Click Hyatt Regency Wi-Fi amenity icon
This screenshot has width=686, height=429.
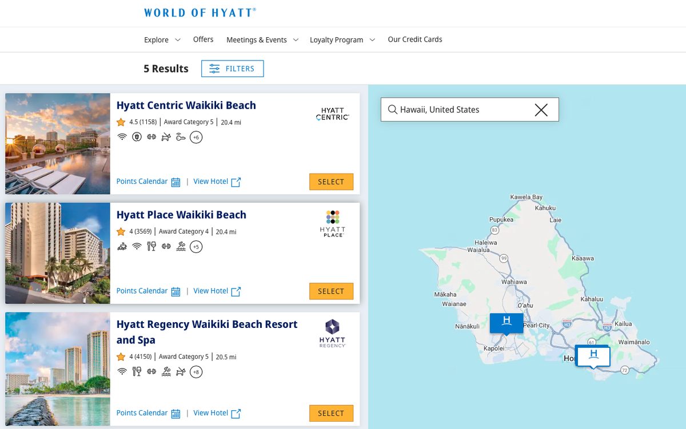[122, 372]
